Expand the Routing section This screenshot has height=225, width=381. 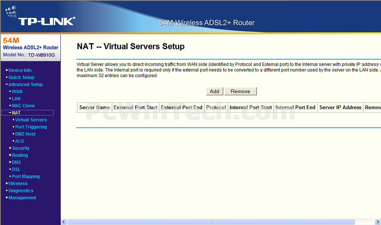tap(20, 155)
